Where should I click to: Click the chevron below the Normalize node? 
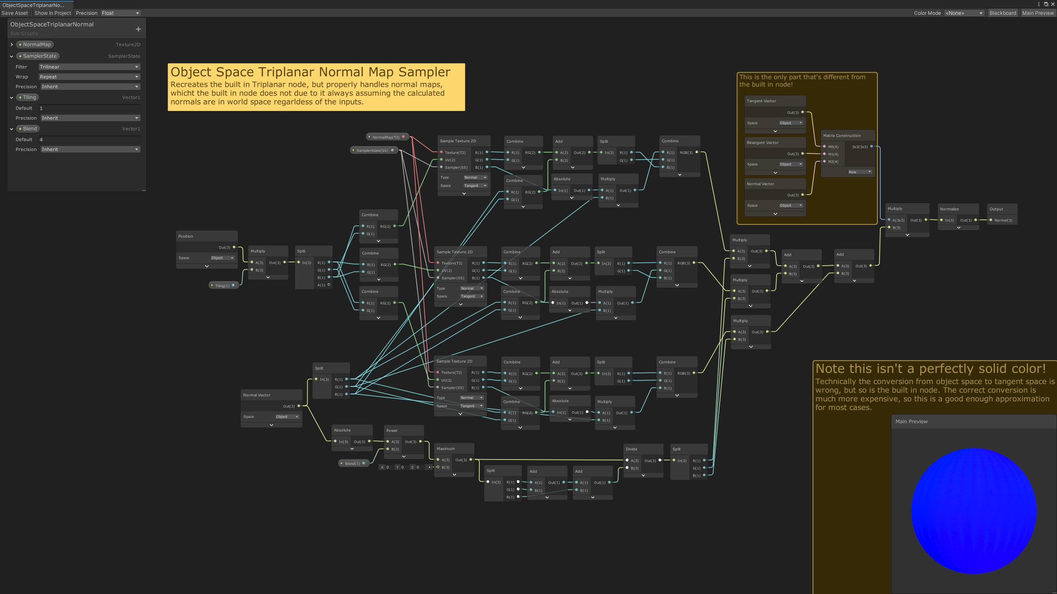coord(958,228)
